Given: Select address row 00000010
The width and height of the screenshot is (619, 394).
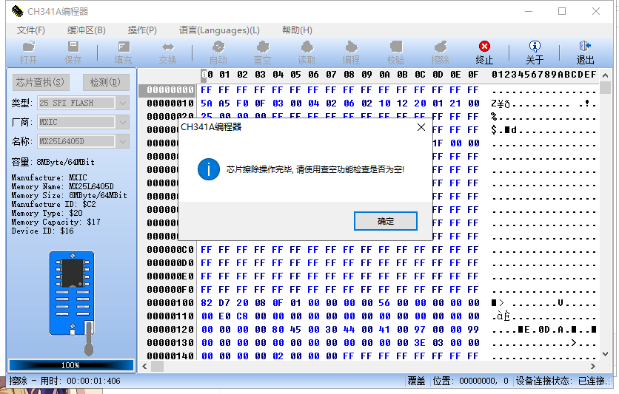Looking at the screenshot, I should [x=170, y=103].
